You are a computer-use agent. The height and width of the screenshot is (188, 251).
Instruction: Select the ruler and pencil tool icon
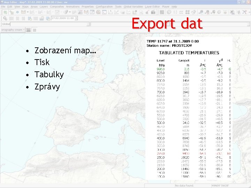click(x=66, y=12)
